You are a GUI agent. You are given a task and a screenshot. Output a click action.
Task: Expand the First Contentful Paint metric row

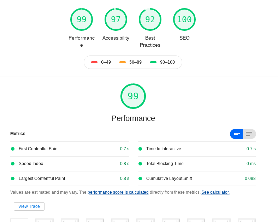(39, 149)
